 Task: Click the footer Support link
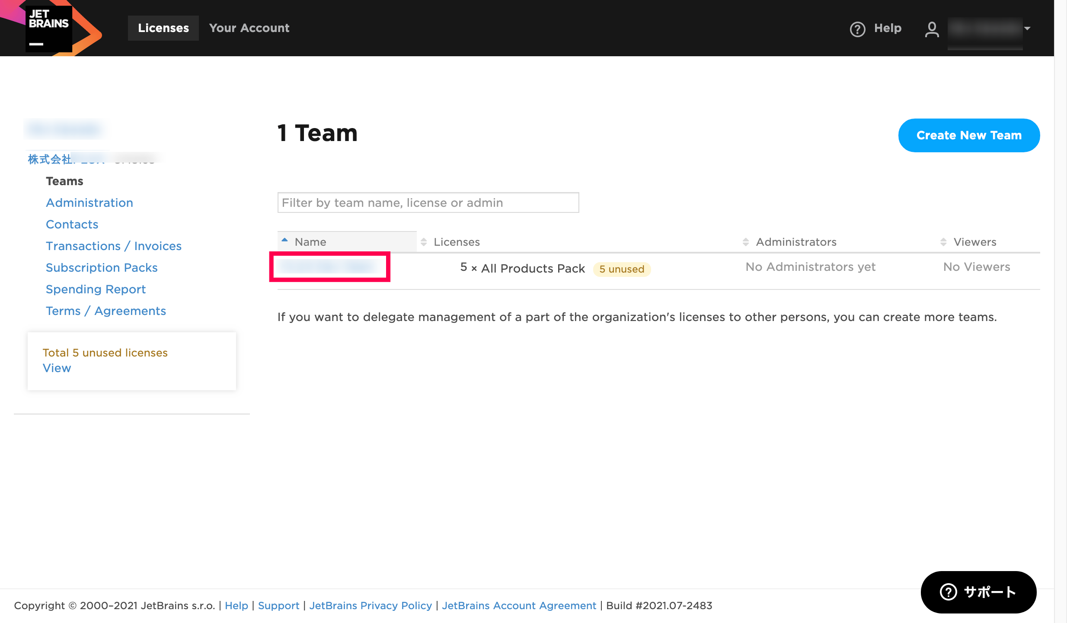coord(278,605)
